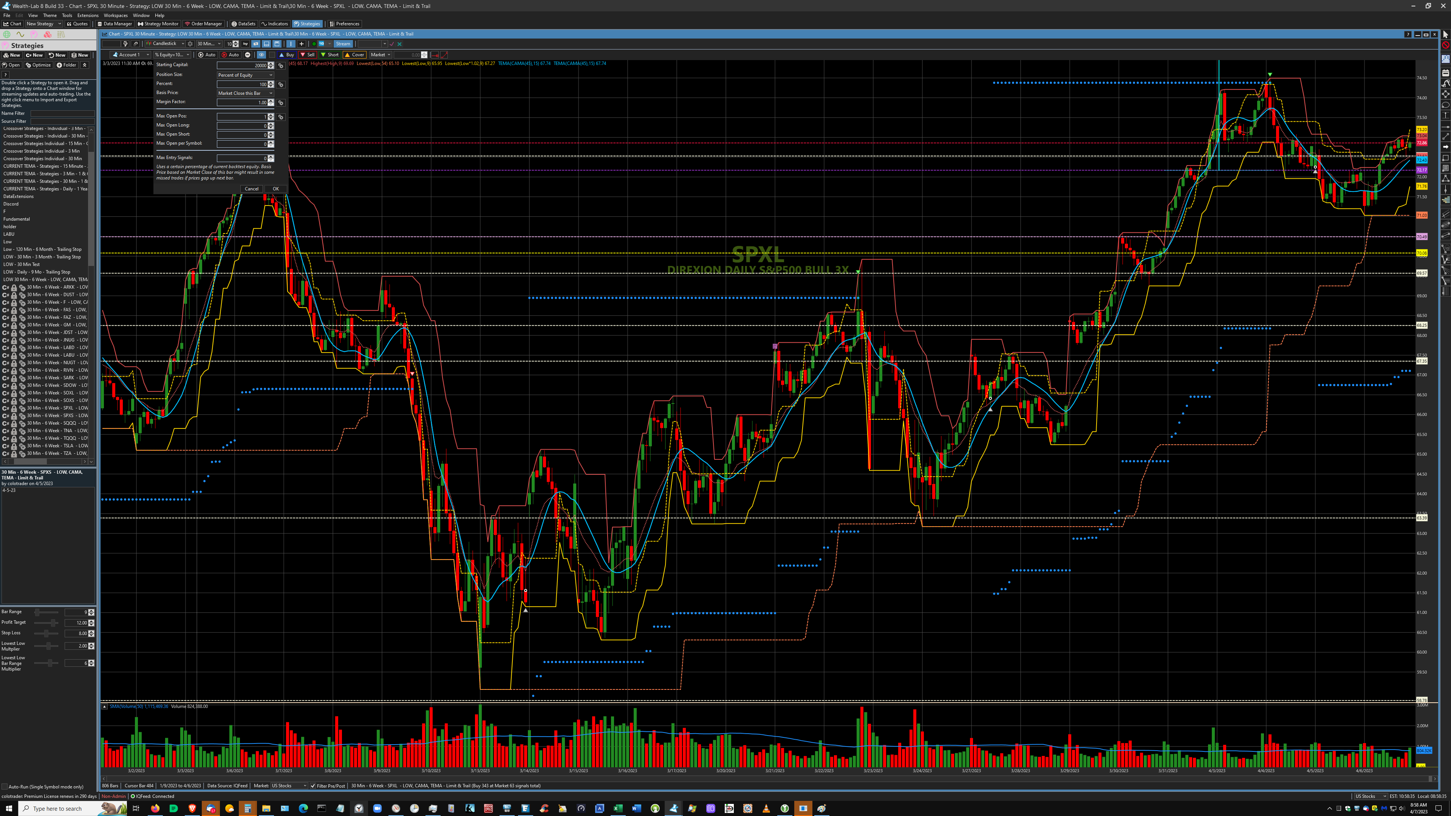Select the globe DataSets icon in left panel
Screen dimensions: 1451x816
click(7, 34)
